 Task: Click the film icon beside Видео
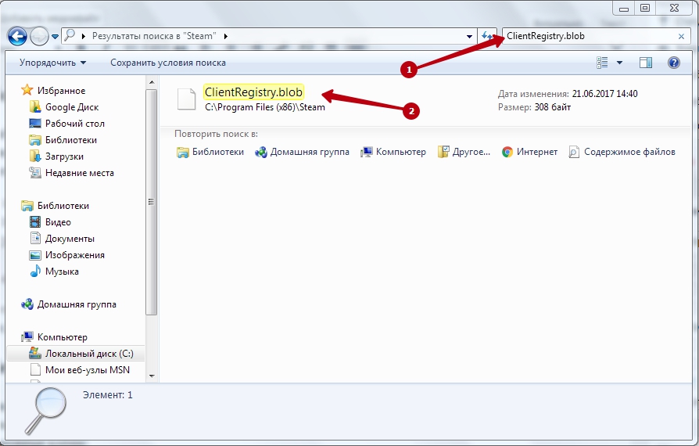(x=35, y=221)
